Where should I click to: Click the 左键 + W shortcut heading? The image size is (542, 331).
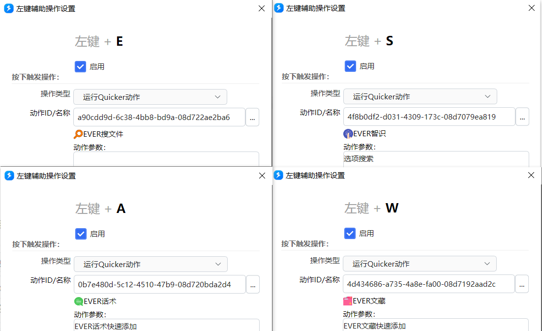click(x=371, y=209)
